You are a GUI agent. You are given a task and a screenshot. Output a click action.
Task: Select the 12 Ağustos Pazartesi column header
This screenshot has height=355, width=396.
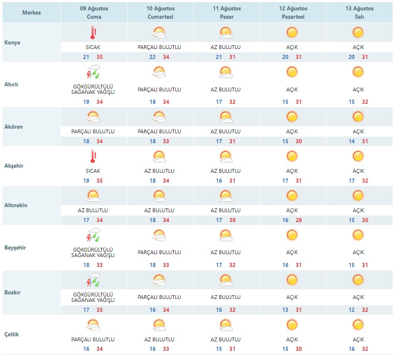pyautogui.click(x=293, y=12)
